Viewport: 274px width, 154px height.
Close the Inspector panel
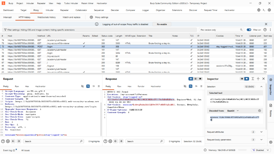click(x=263, y=79)
